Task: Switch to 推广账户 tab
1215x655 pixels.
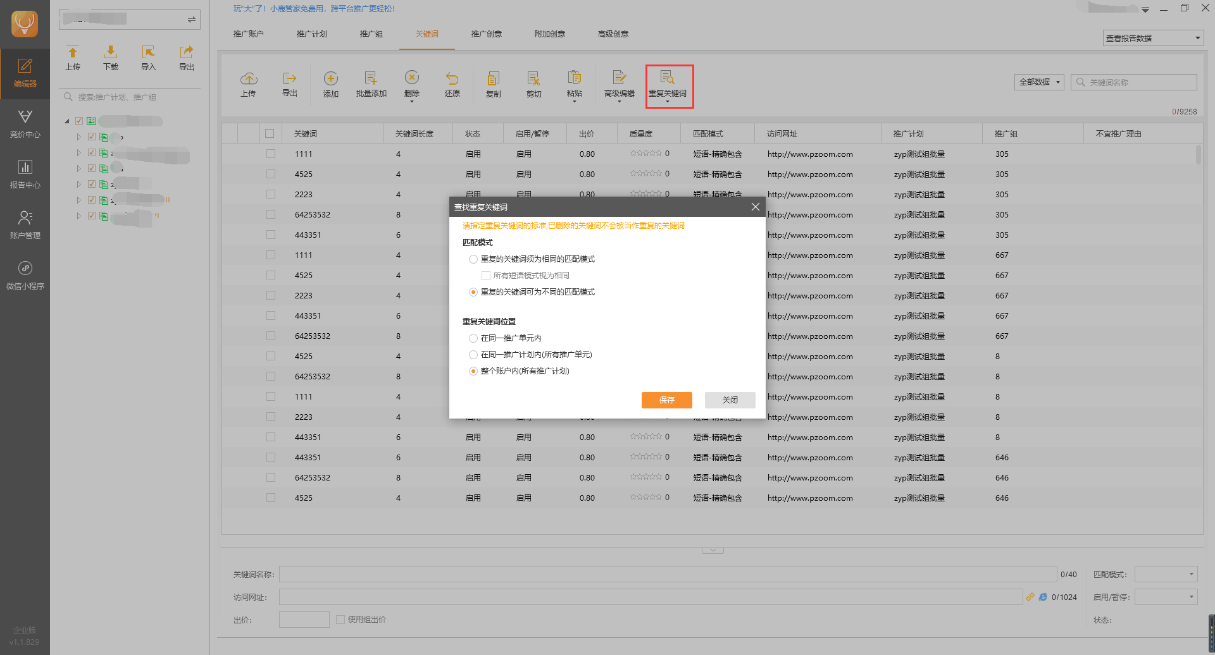Action: point(248,34)
